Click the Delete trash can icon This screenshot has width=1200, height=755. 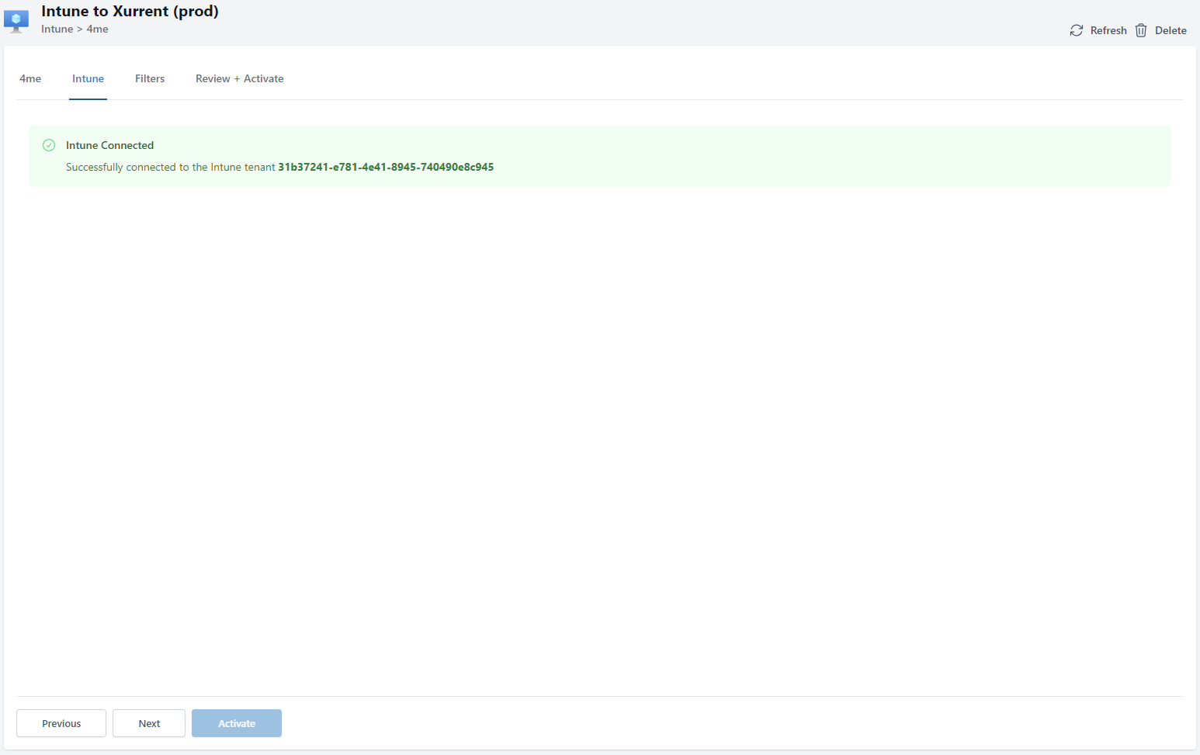[x=1141, y=30]
